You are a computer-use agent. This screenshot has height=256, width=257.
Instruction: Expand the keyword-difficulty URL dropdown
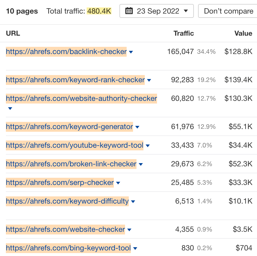tap(133, 201)
